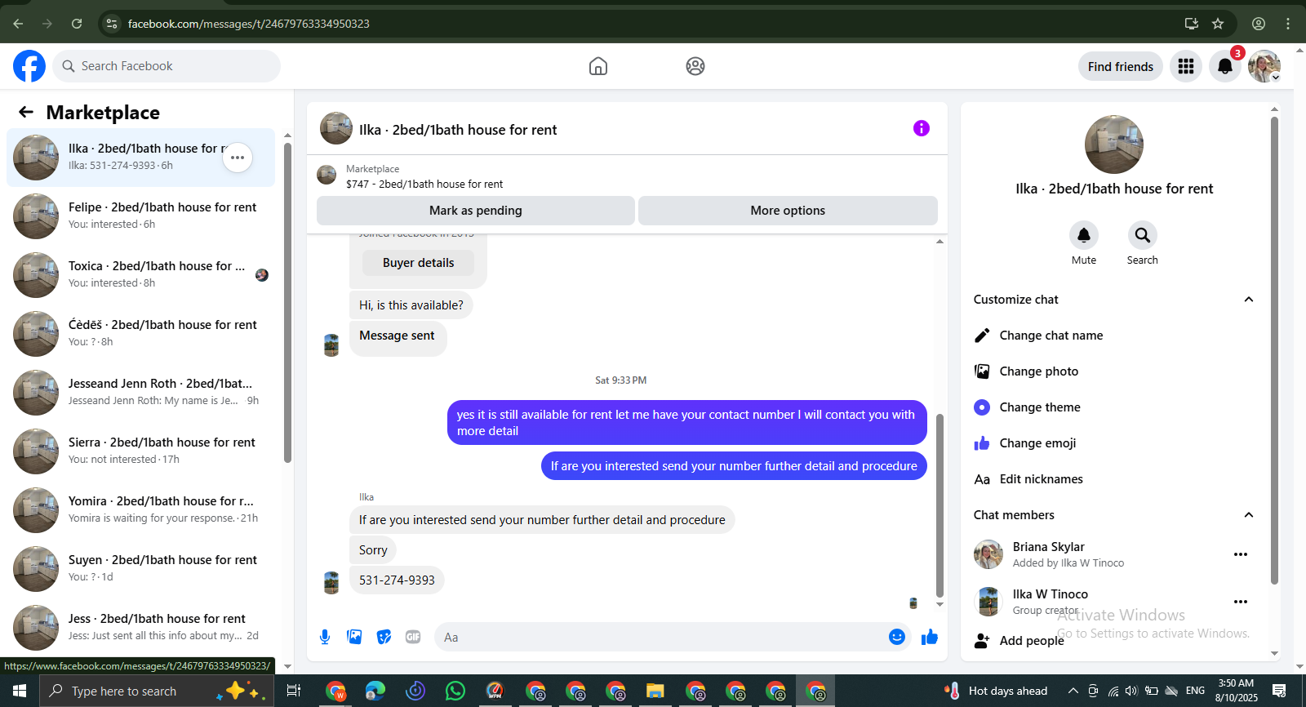Open options menu for Ilka conversation
Viewport: 1306px width, 707px height.
click(238, 158)
